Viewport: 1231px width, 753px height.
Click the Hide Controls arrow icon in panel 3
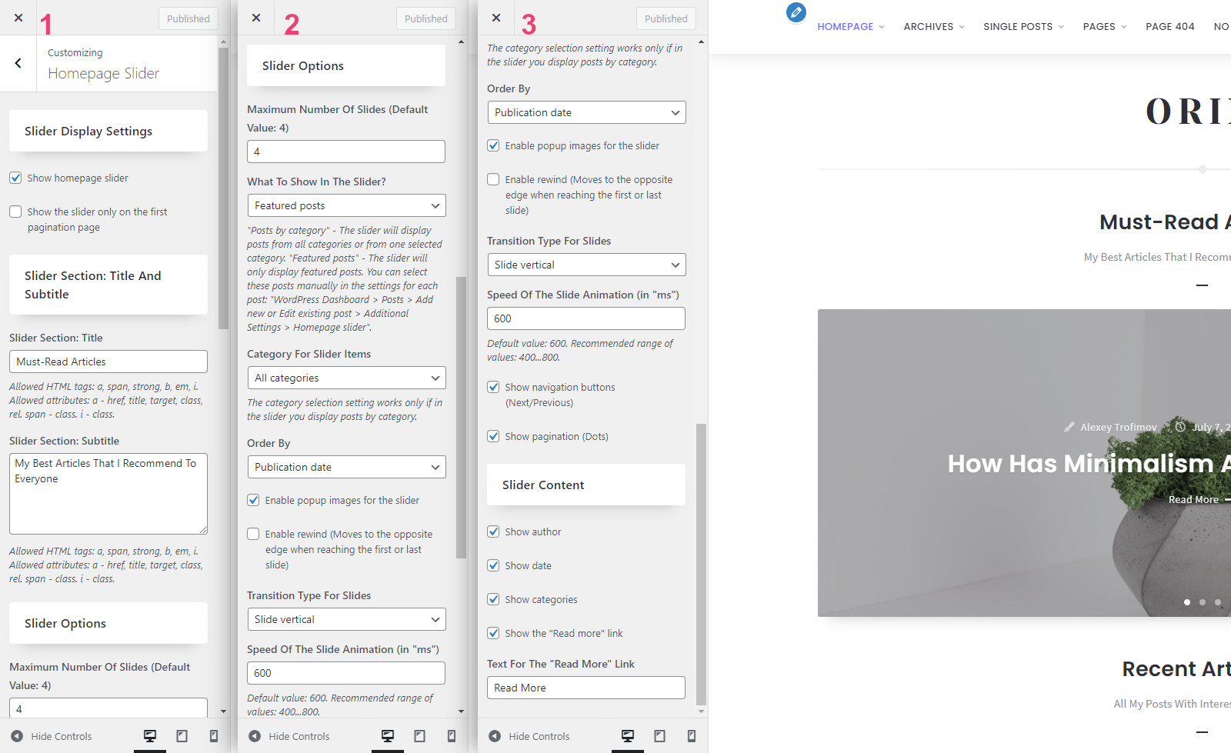tap(493, 736)
